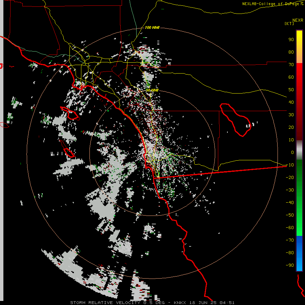Click the -40 value on the velocity scale
The image size is (305, 305).
tap(290, 203)
